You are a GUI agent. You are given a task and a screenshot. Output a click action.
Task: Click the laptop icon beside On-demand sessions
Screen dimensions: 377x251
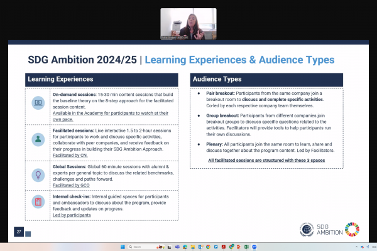pos(38,100)
